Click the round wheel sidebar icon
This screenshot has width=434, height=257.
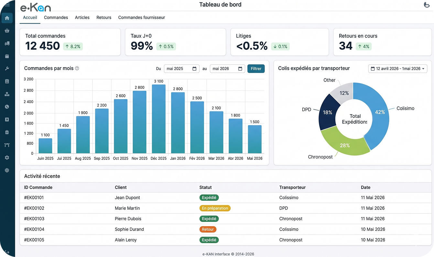pyautogui.click(x=7, y=170)
